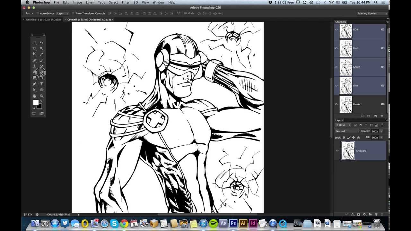Screen dimensions: 411x231
Task: Select the LineArt channel thumbnail
Action: tap(346, 104)
